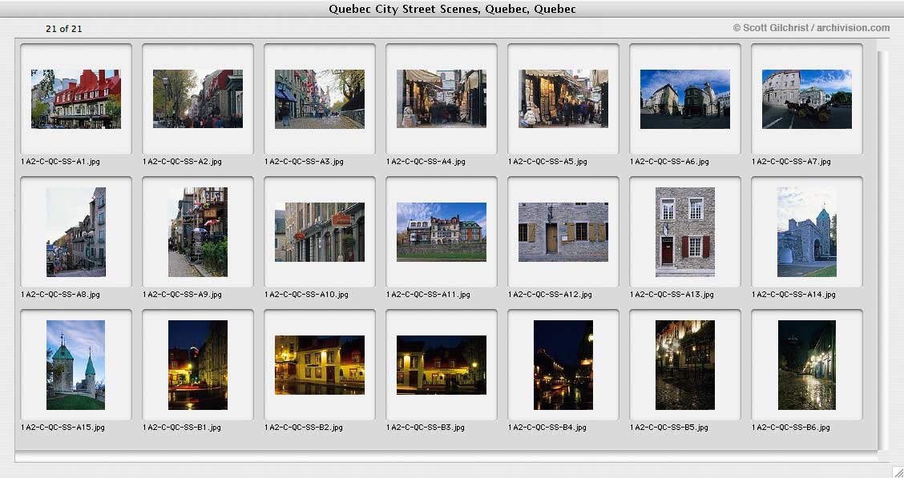This screenshot has height=478, width=904.
Task: Open night thumbnail 1A2-C-QC-SS-B6
Action: tap(807, 365)
